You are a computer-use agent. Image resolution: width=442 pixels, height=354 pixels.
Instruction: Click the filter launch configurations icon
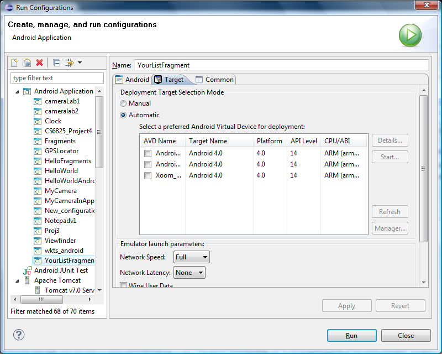click(x=70, y=63)
